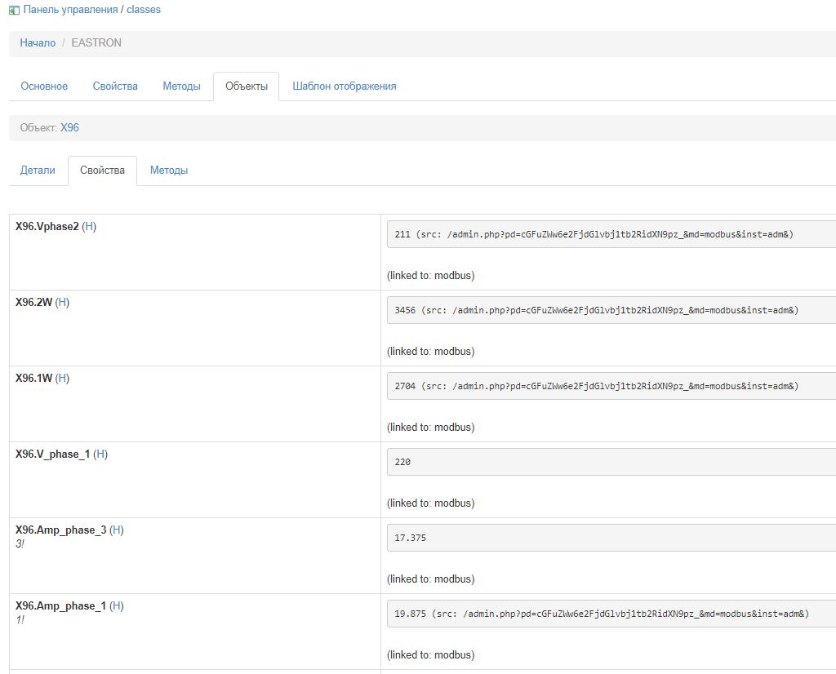Screen dimensions: 836x674
Task: Go to Начало in the breadcrumb
Action: pyautogui.click(x=38, y=42)
